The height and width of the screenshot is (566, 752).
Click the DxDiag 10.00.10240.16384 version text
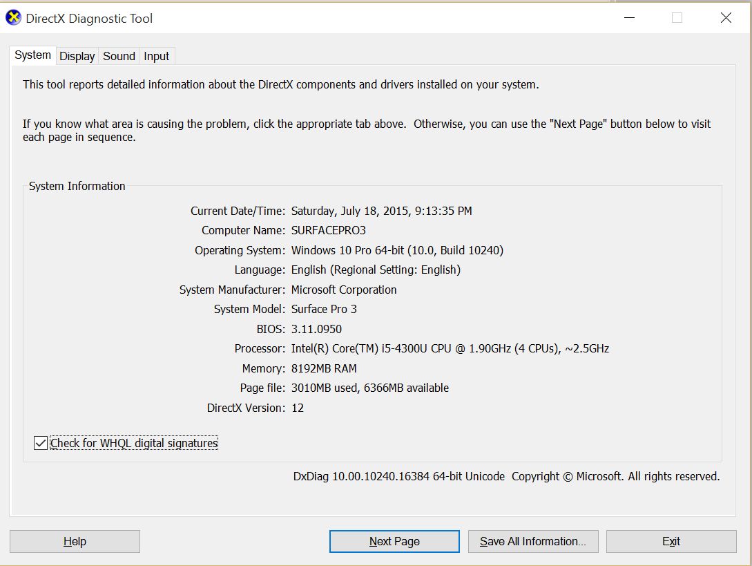tap(399, 476)
